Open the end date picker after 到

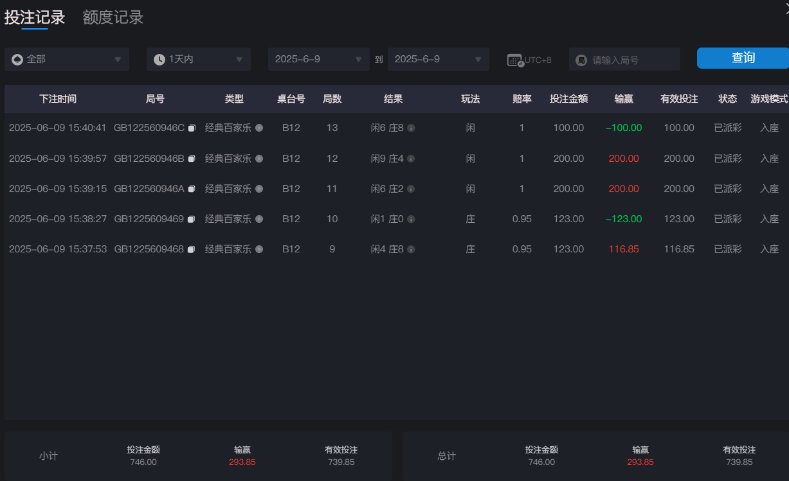(x=438, y=60)
